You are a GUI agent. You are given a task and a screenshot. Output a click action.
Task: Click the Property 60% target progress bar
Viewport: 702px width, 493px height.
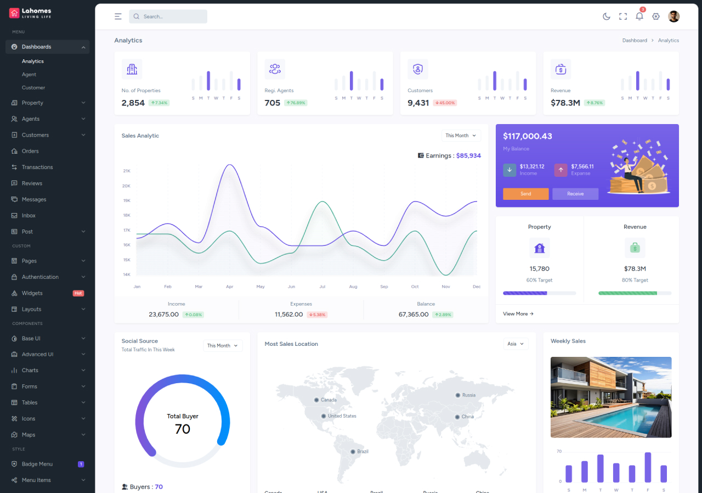[540, 293]
